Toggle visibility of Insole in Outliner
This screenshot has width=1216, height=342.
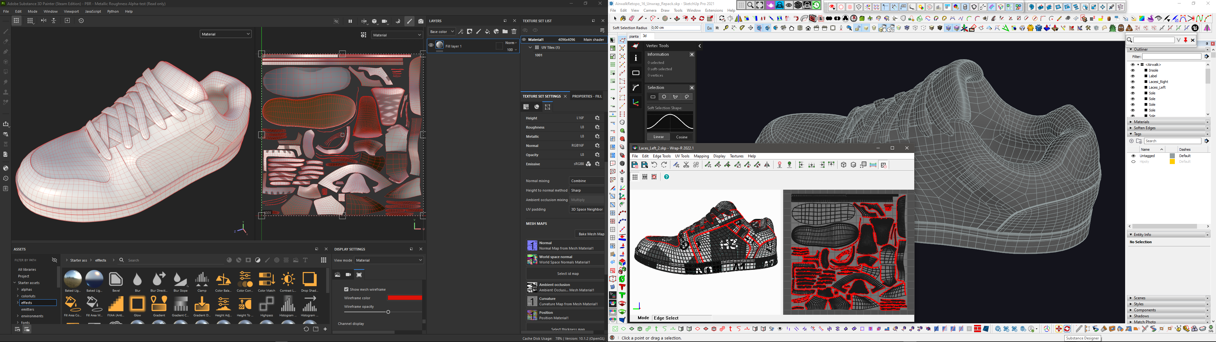click(x=1132, y=70)
